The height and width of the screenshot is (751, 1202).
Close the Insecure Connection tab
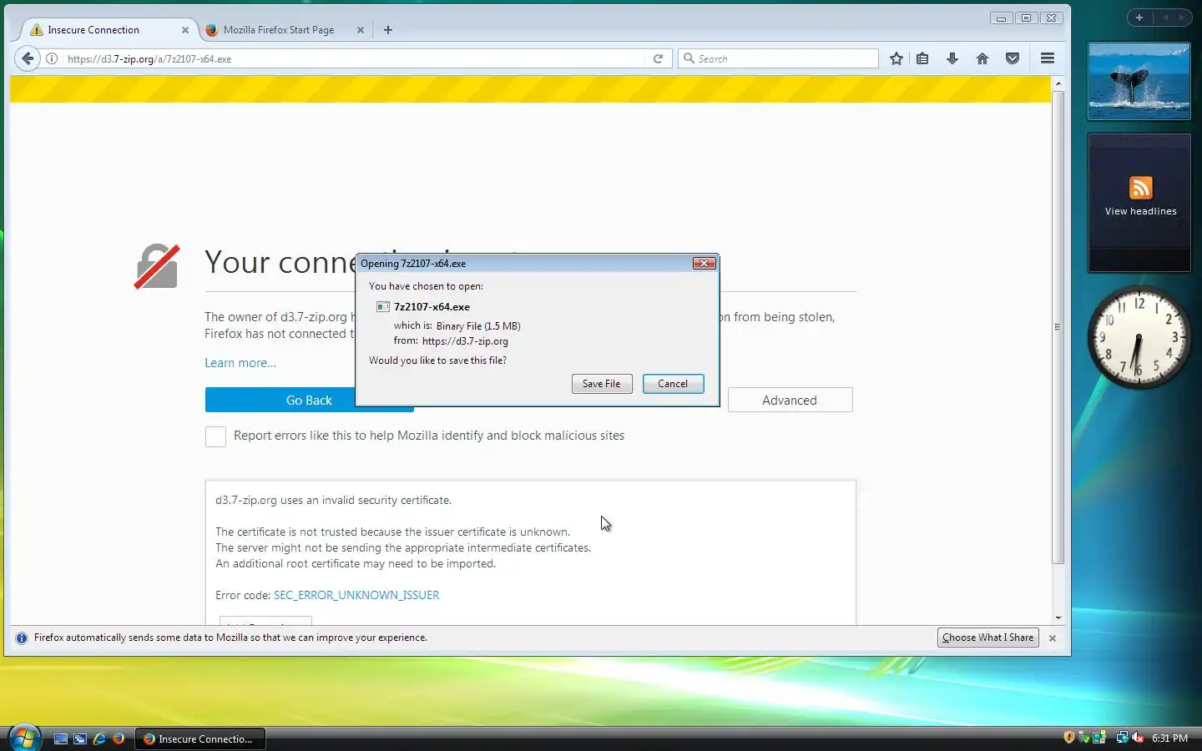[185, 30]
